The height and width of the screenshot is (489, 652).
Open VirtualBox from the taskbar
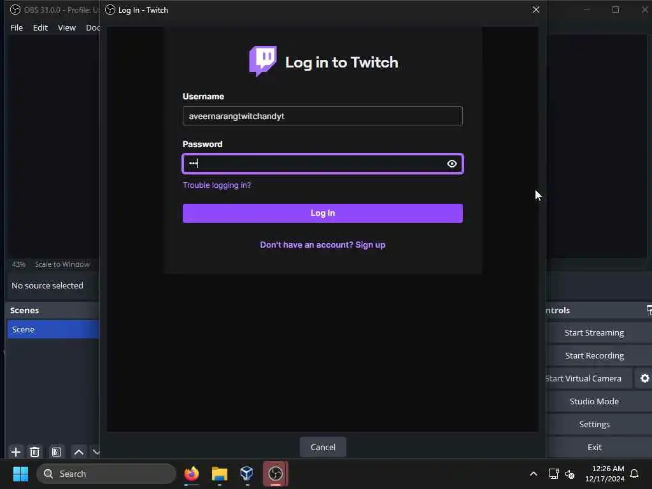coord(247,474)
